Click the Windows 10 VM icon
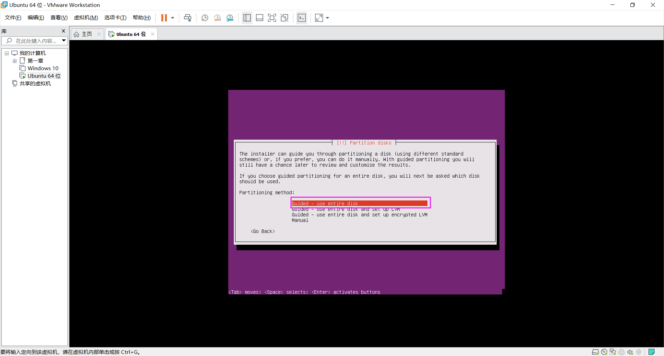This screenshot has height=356, width=664. [x=22, y=68]
